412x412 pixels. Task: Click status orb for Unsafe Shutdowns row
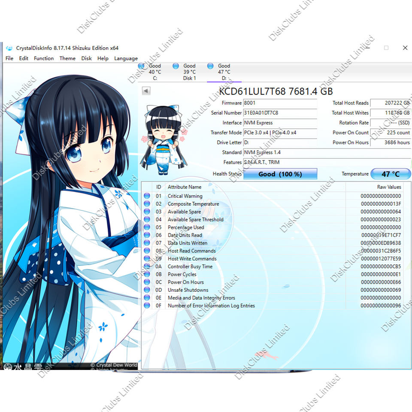tap(147, 290)
